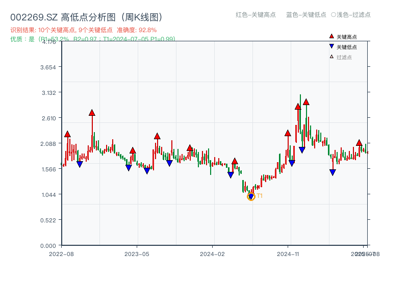This screenshot has height=306, width=408.
Task: Click the T1 orange marker label
Action: (260, 195)
